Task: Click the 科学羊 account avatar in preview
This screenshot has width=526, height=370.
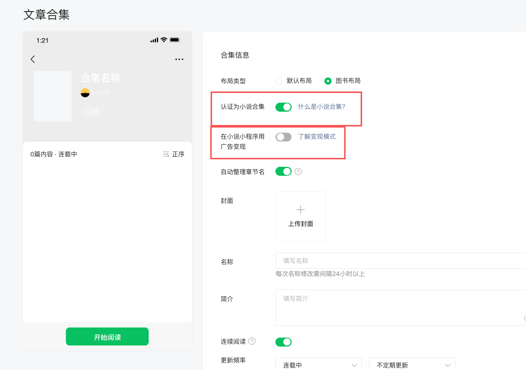Action: (85, 93)
